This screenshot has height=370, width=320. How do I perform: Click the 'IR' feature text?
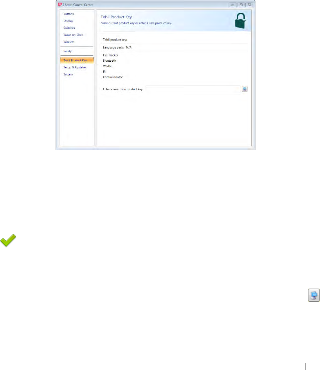[x=104, y=72]
